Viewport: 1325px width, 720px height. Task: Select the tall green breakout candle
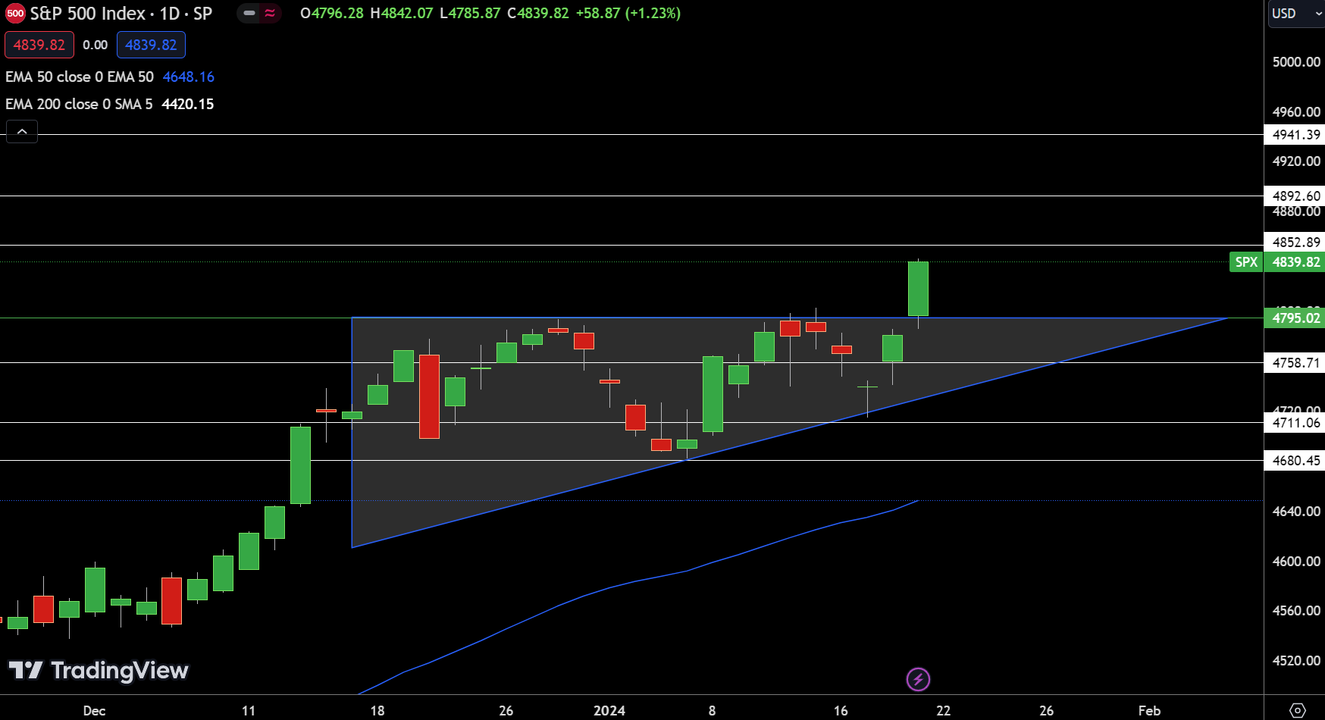[x=918, y=289]
